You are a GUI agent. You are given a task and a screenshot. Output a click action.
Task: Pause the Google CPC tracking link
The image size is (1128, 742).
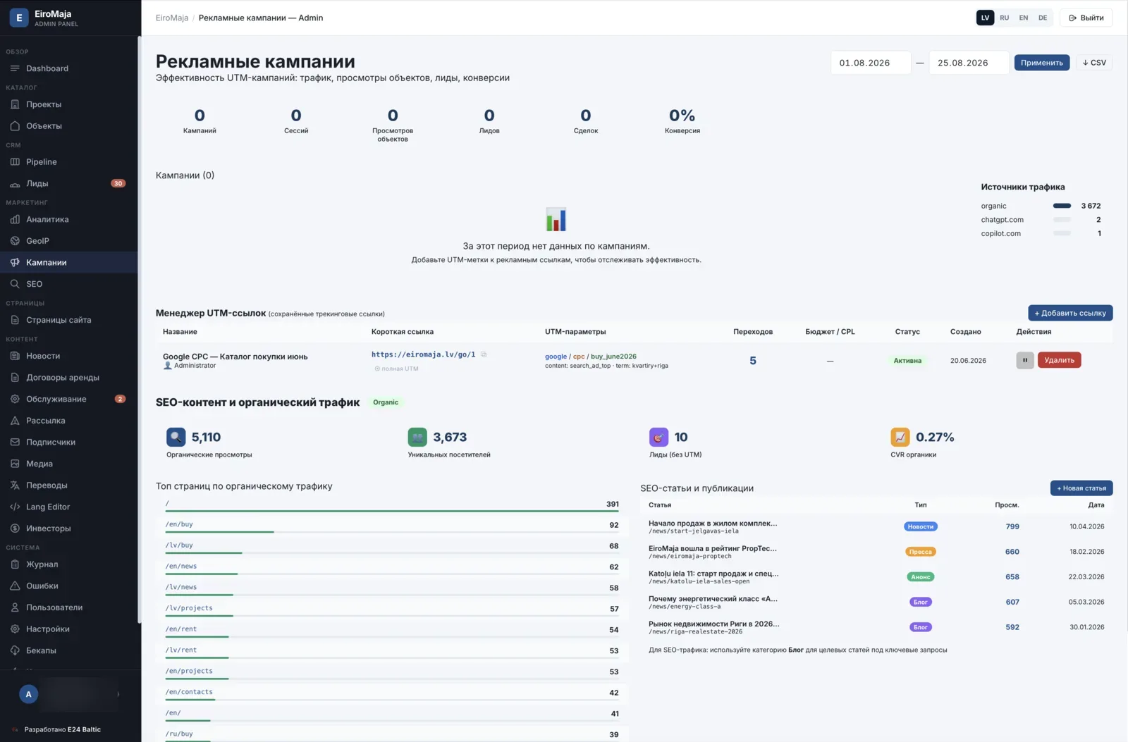coord(1025,360)
